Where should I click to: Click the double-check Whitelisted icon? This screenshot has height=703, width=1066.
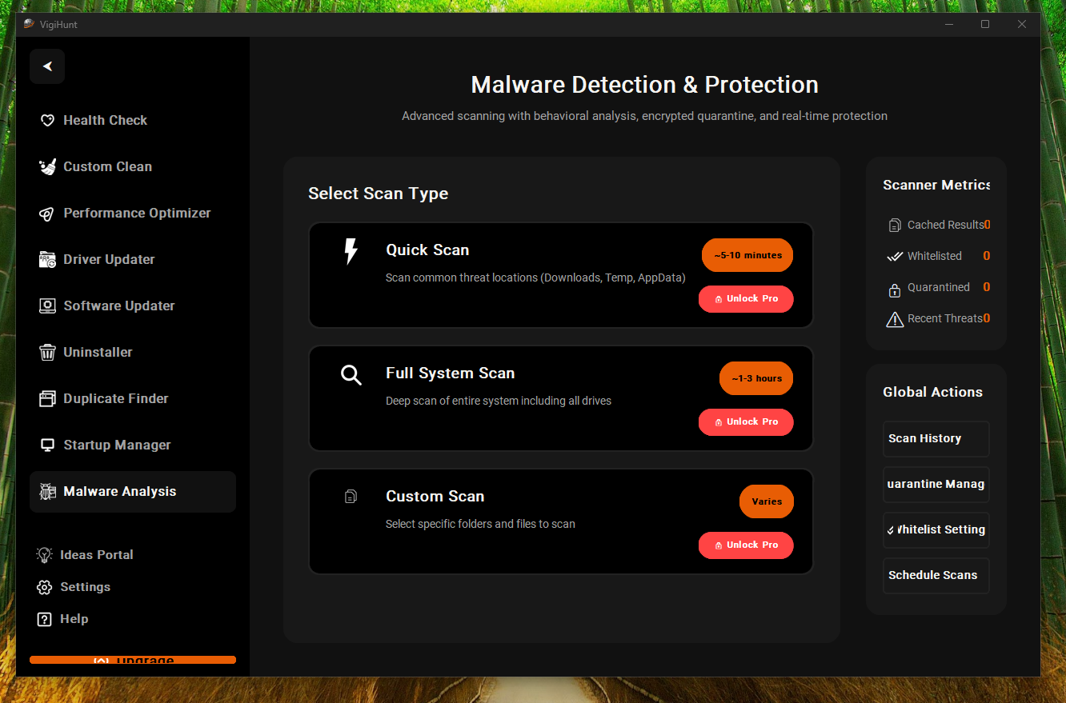895,257
